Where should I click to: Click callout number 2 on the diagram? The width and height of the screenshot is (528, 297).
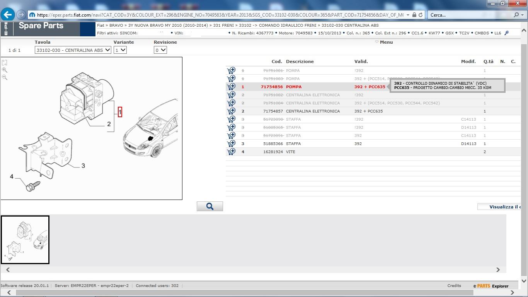point(109,124)
